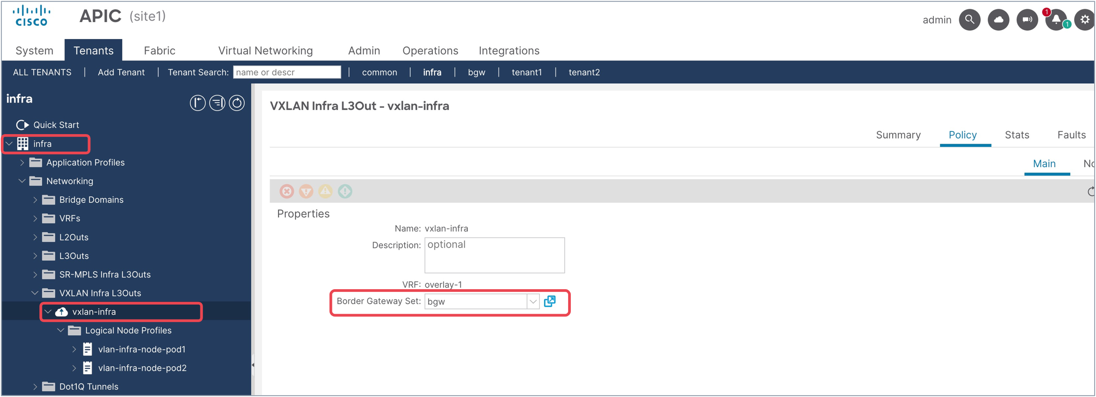Expand the Bridge Domains node
This screenshot has height=397, width=1096.
pos(35,200)
